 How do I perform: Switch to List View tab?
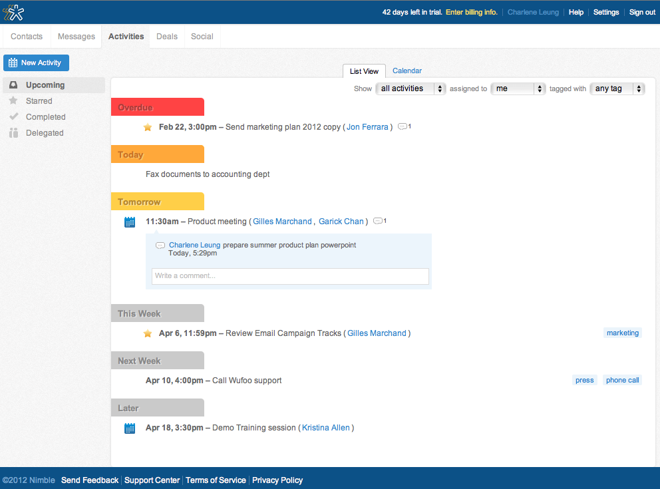coord(364,71)
